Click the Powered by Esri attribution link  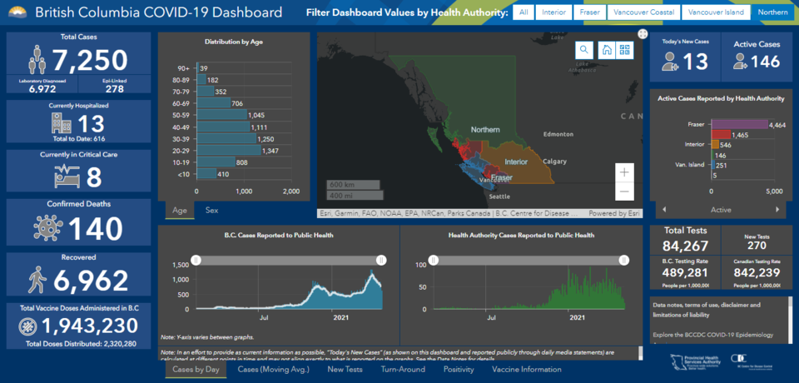tap(613, 214)
